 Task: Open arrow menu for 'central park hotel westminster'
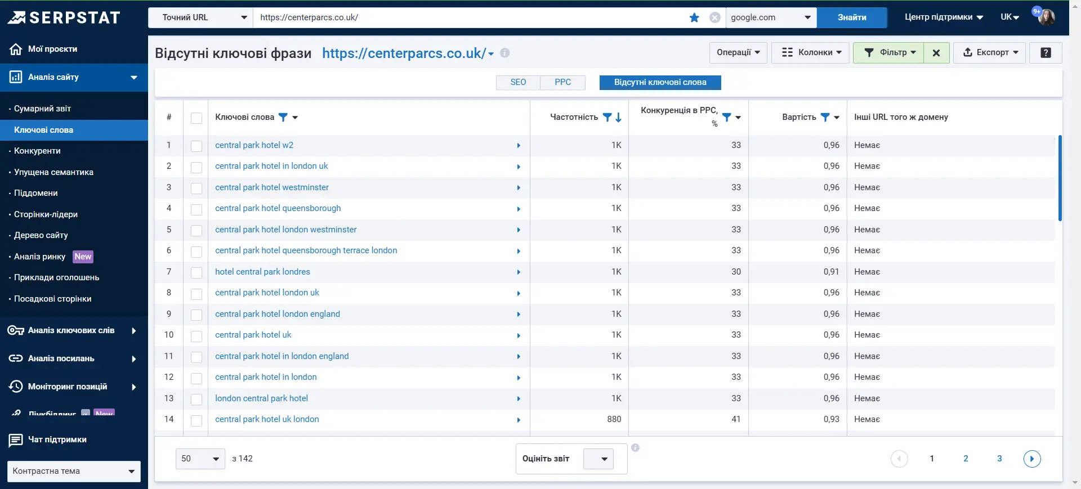pos(519,188)
